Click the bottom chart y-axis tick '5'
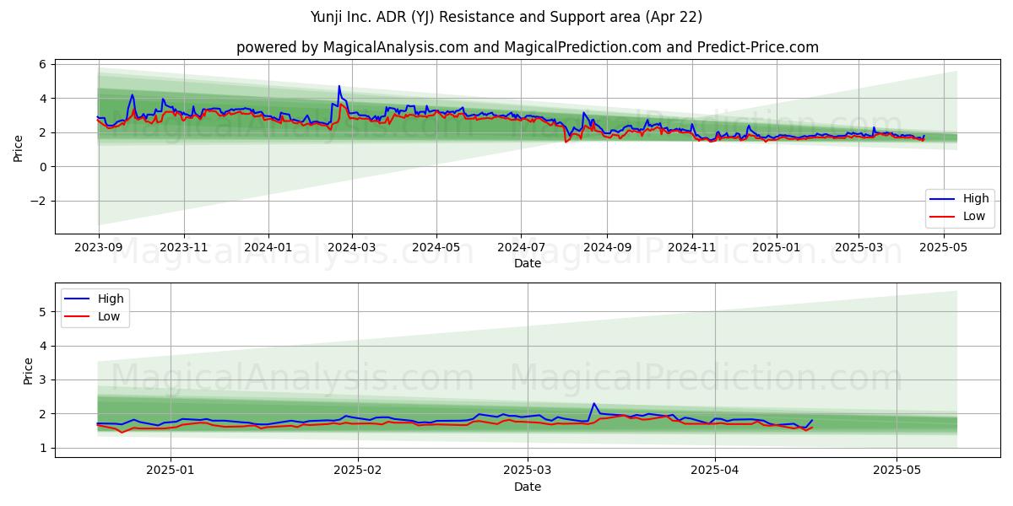 [x=45, y=312]
